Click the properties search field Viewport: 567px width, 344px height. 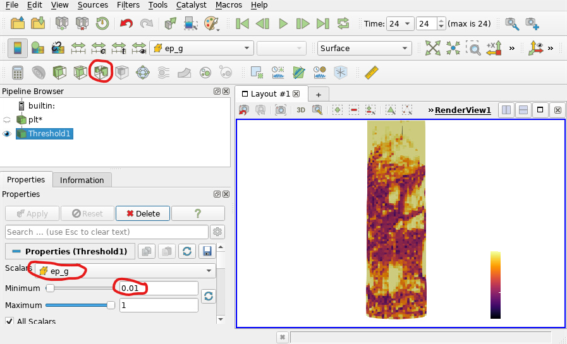click(107, 232)
